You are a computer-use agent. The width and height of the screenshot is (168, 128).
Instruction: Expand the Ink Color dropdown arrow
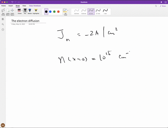pos(68,10)
